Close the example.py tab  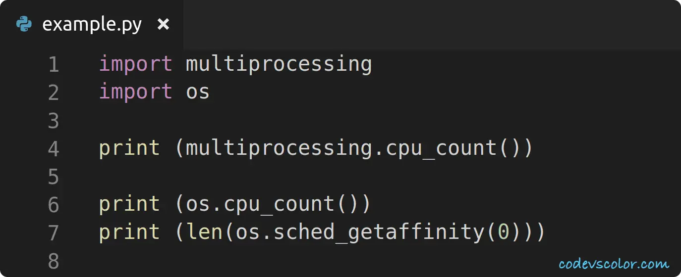[163, 24]
